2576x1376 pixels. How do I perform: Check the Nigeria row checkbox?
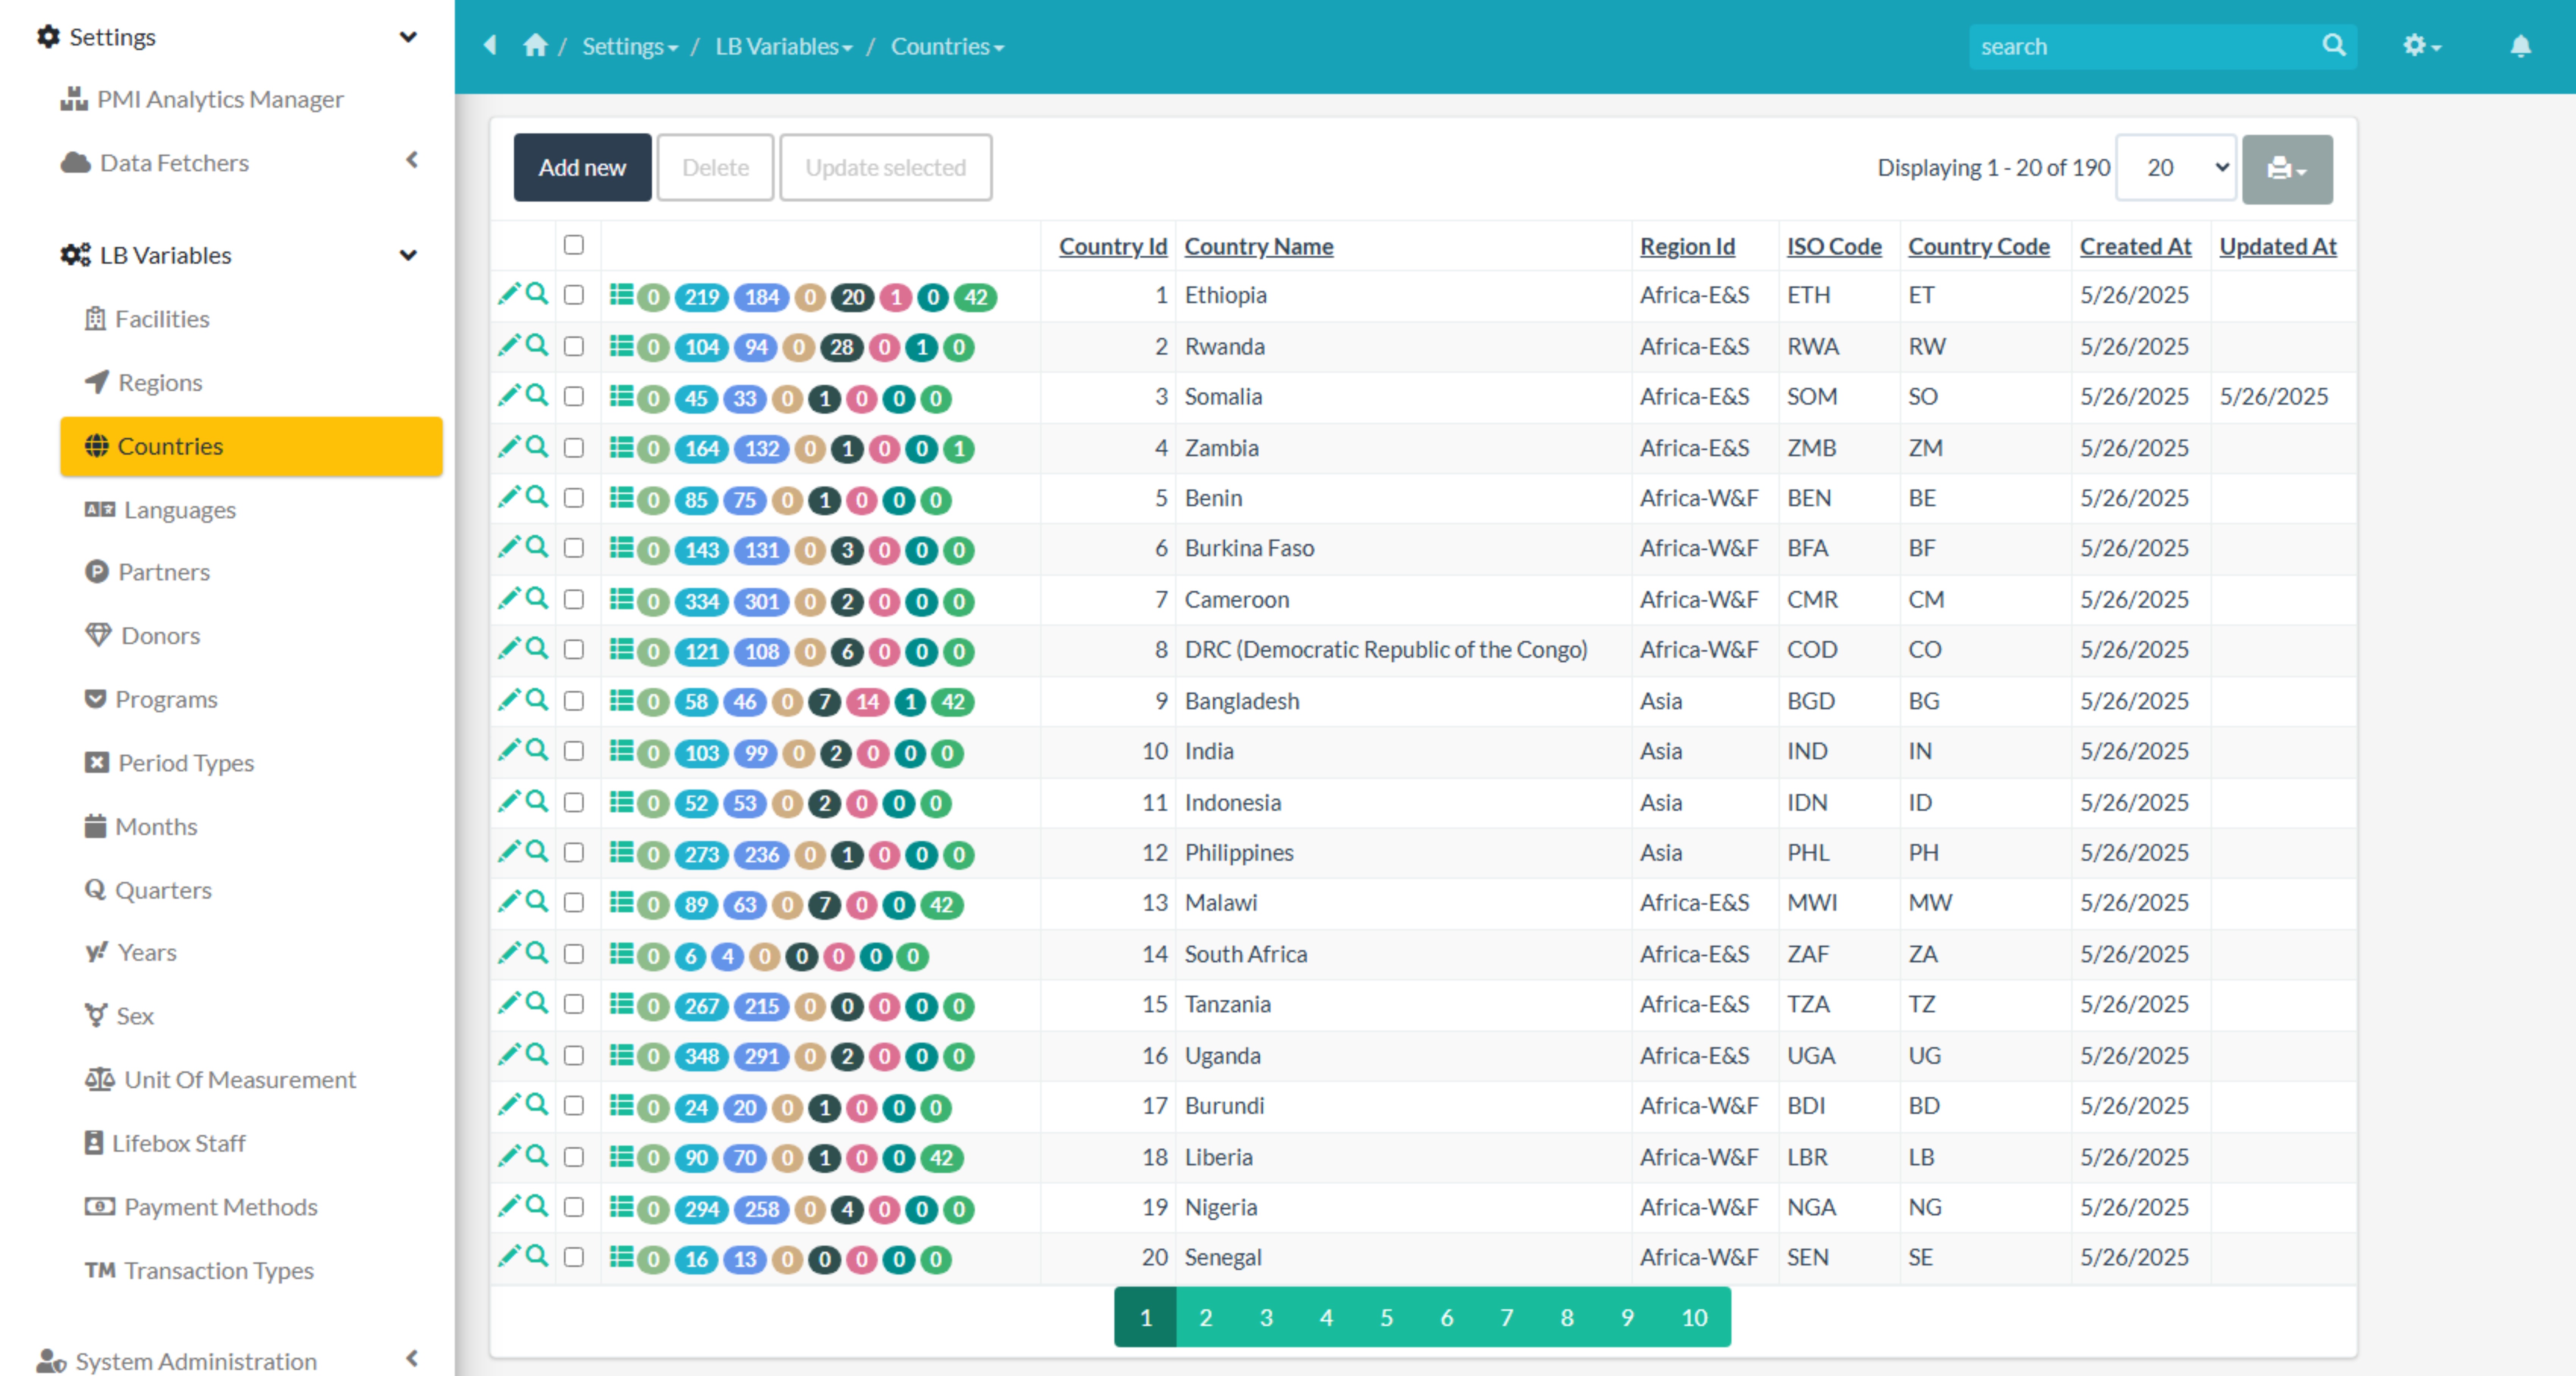pos(574,1206)
